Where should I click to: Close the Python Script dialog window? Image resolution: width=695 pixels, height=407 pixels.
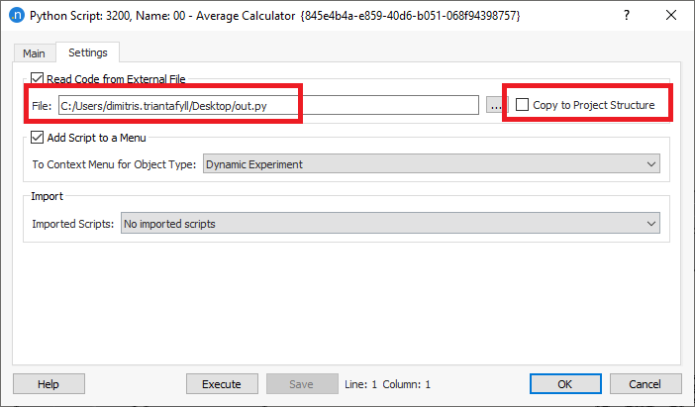point(671,16)
